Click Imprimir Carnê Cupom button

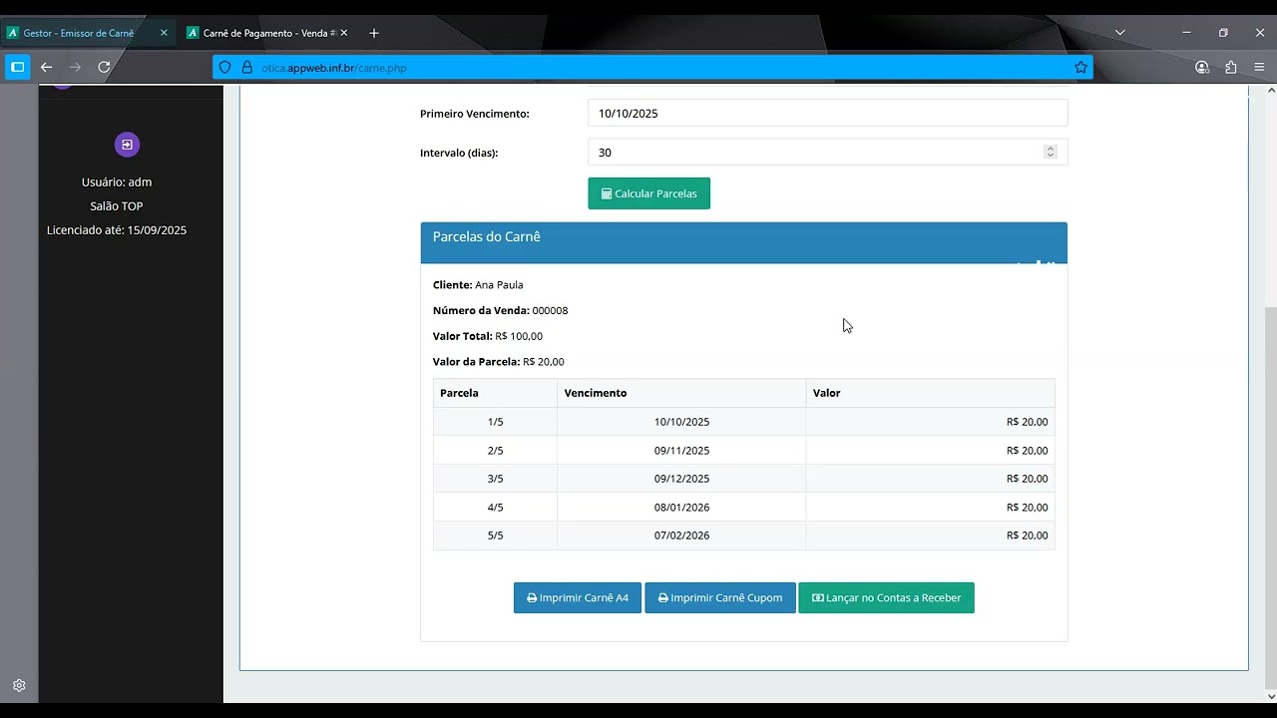point(720,598)
